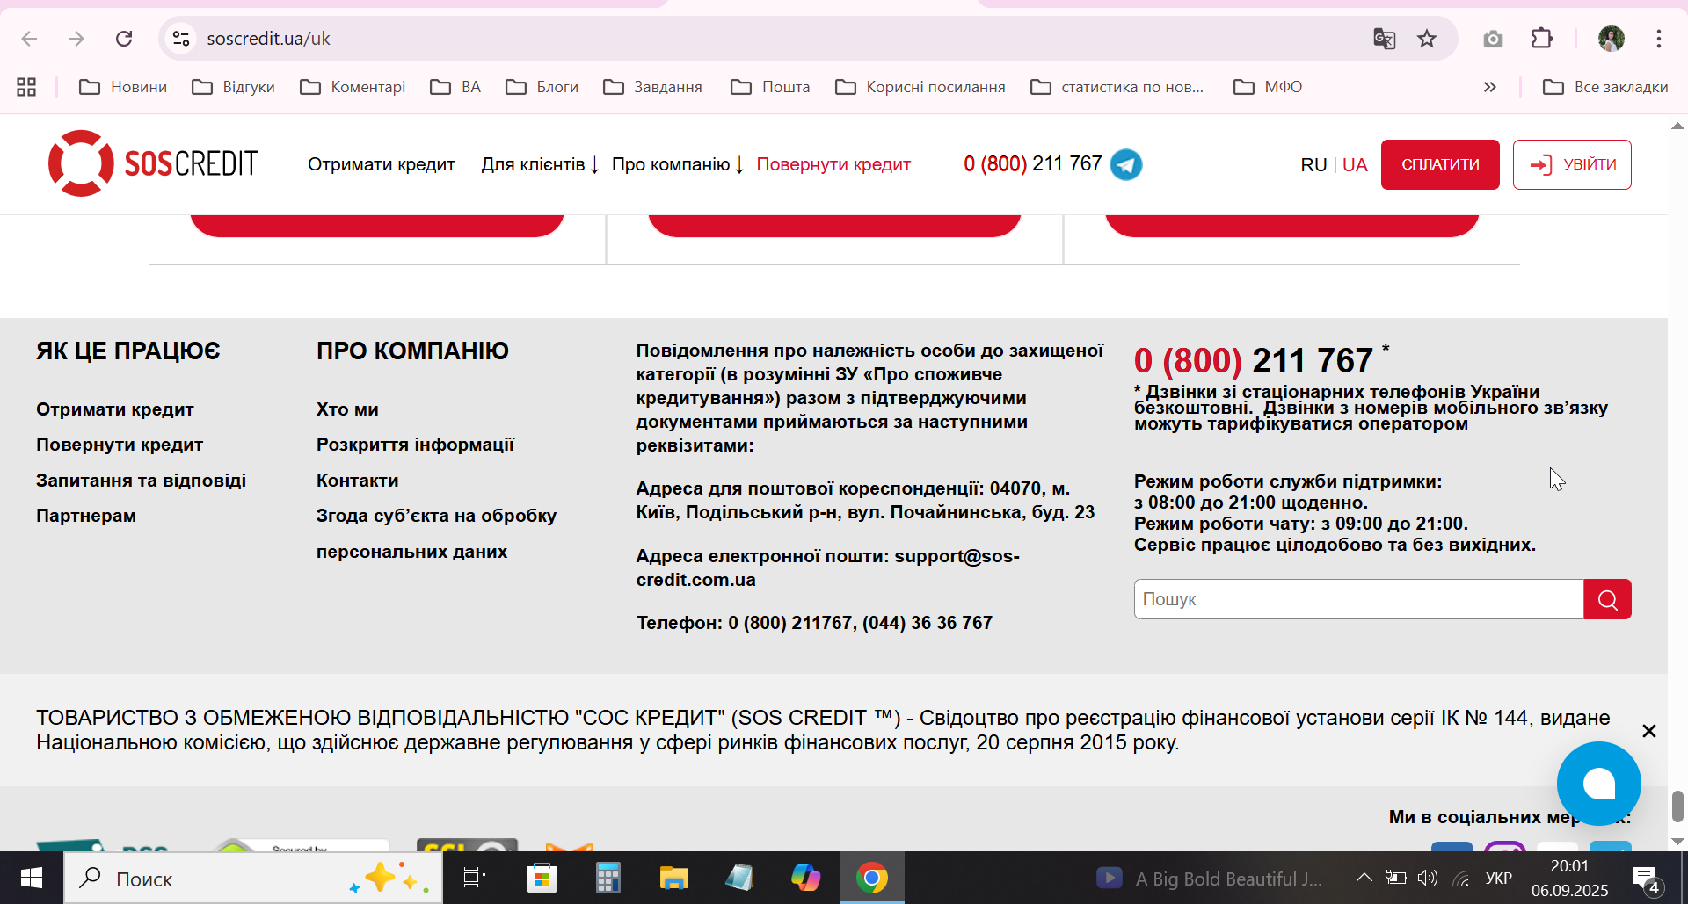The width and height of the screenshot is (1688, 904).
Task: Click into the Пошук search field
Action: tap(1358, 599)
